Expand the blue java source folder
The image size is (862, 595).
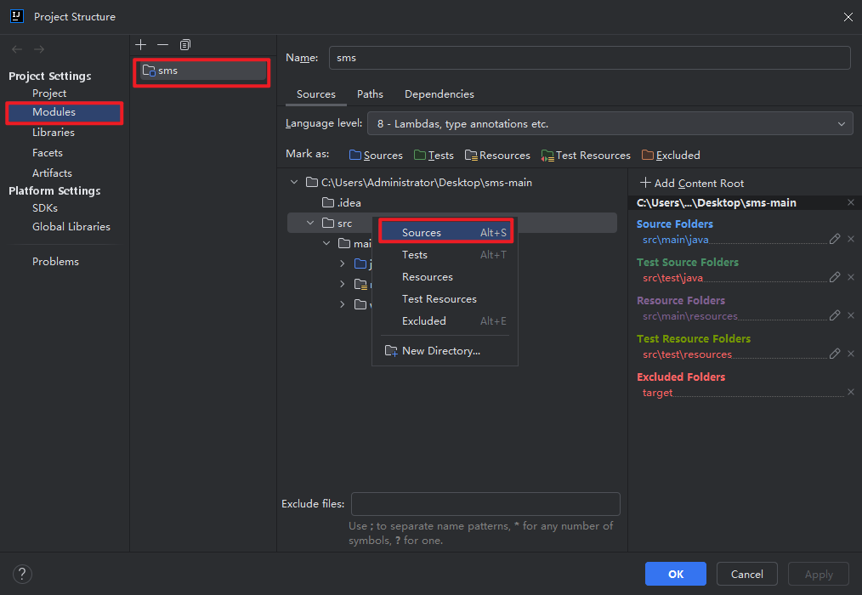(x=343, y=264)
